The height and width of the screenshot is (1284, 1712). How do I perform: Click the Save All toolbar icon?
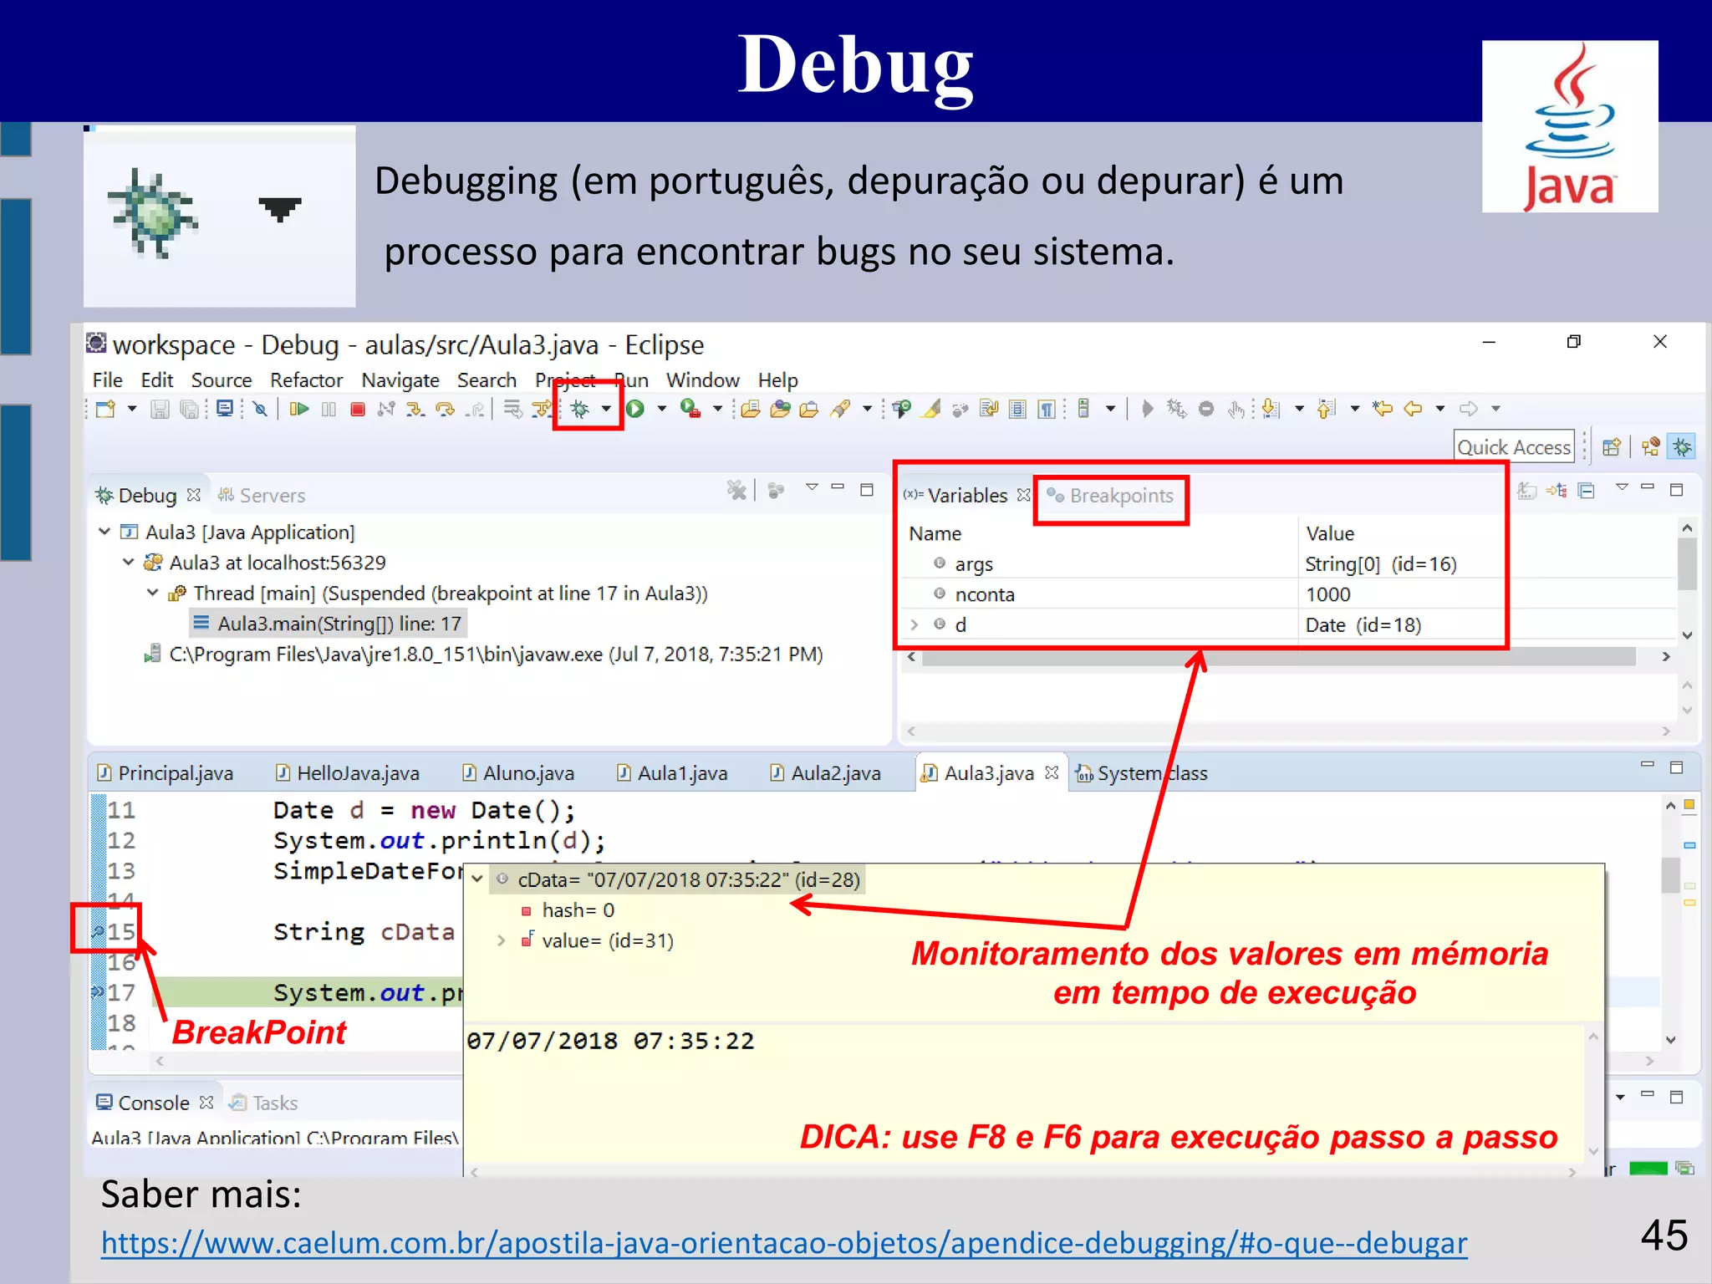click(x=191, y=409)
